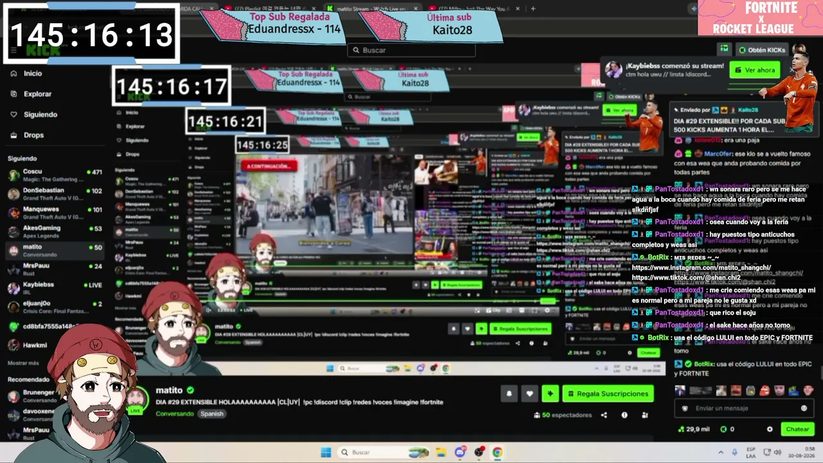This screenshot has height=463, width=823.
Task: Click the green subscribe star button
Action: click(x=550, y=394)
